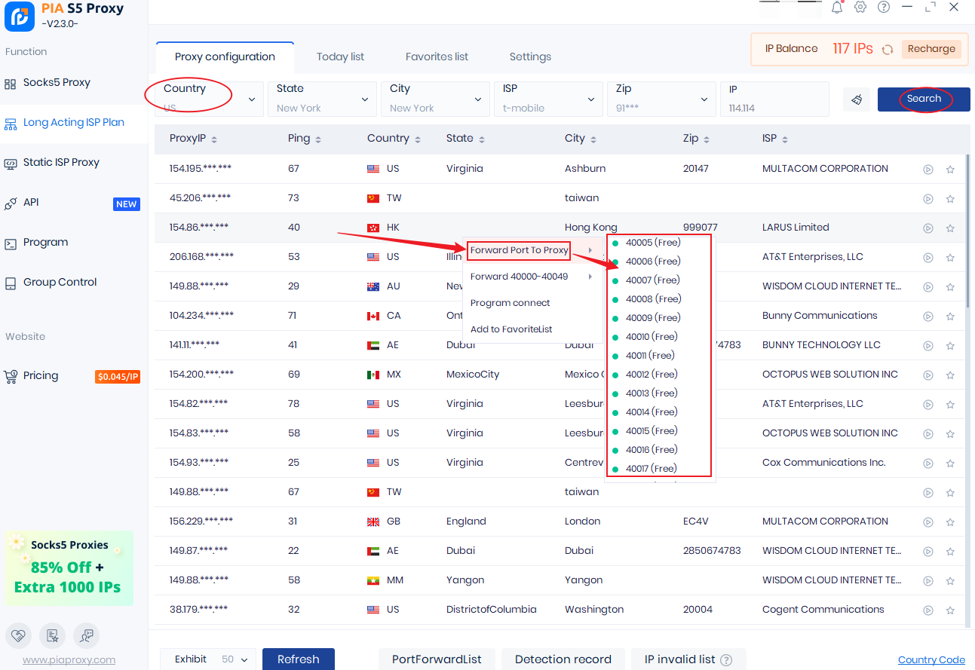This screenshot has width=975, height=670.
Task: Open the Country filter dropdown
Action: (x=204, y=99)
